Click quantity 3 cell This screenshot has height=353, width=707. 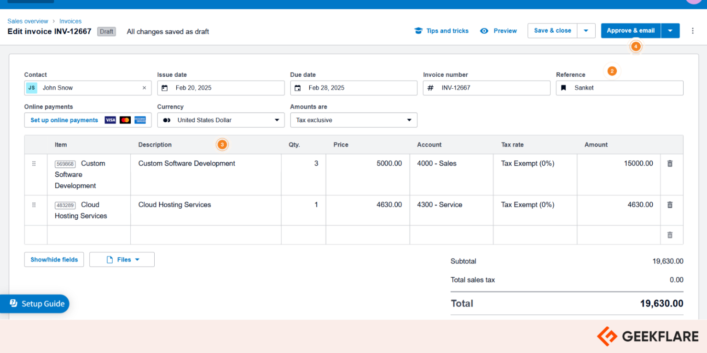coord(304,175)
